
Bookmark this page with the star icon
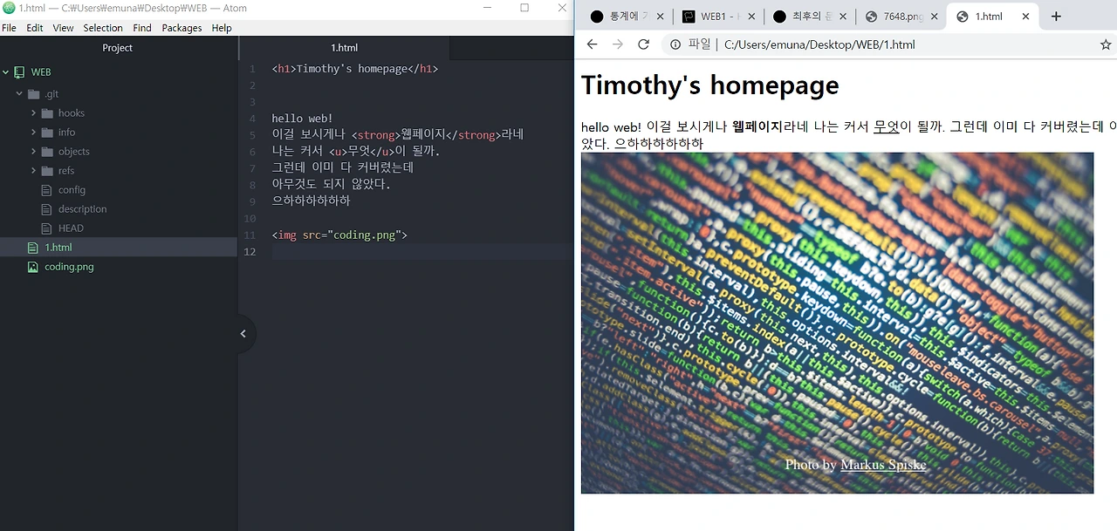pos(1106,44)
